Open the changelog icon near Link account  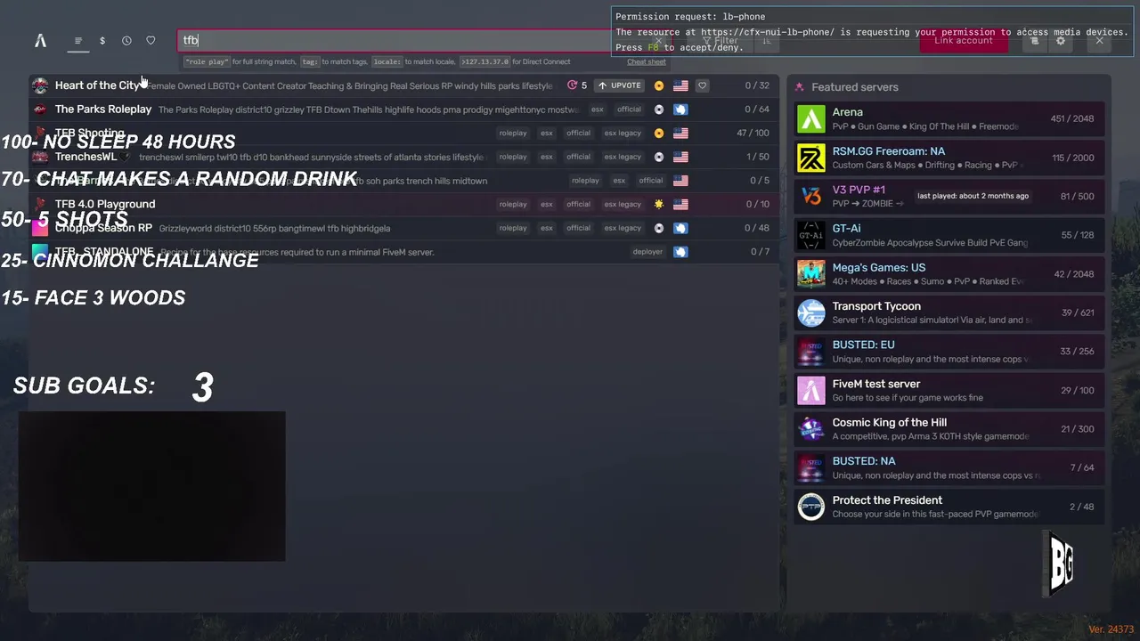coord(1034,40)
